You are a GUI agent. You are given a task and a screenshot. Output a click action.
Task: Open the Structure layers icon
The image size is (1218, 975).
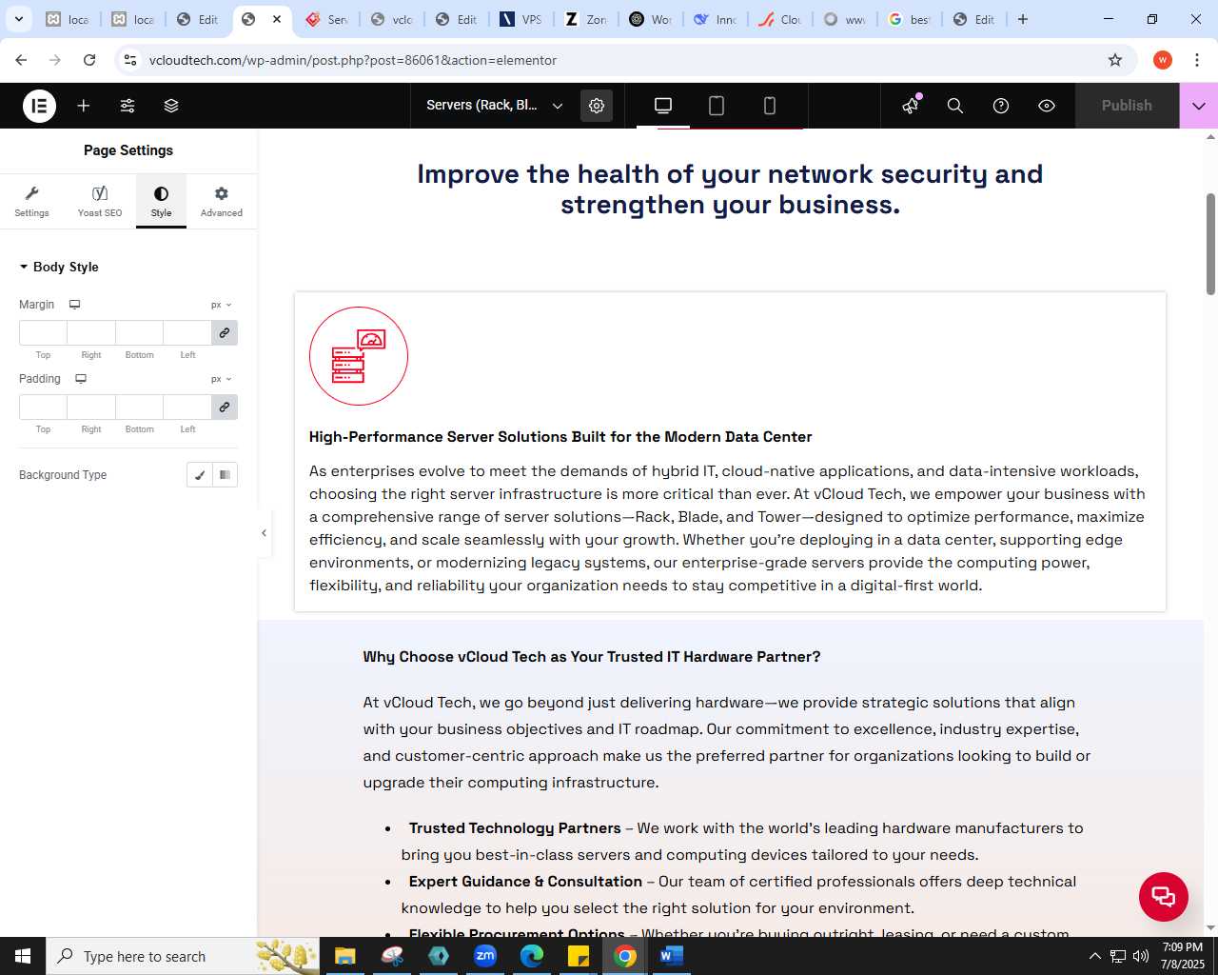click(171, 106)
